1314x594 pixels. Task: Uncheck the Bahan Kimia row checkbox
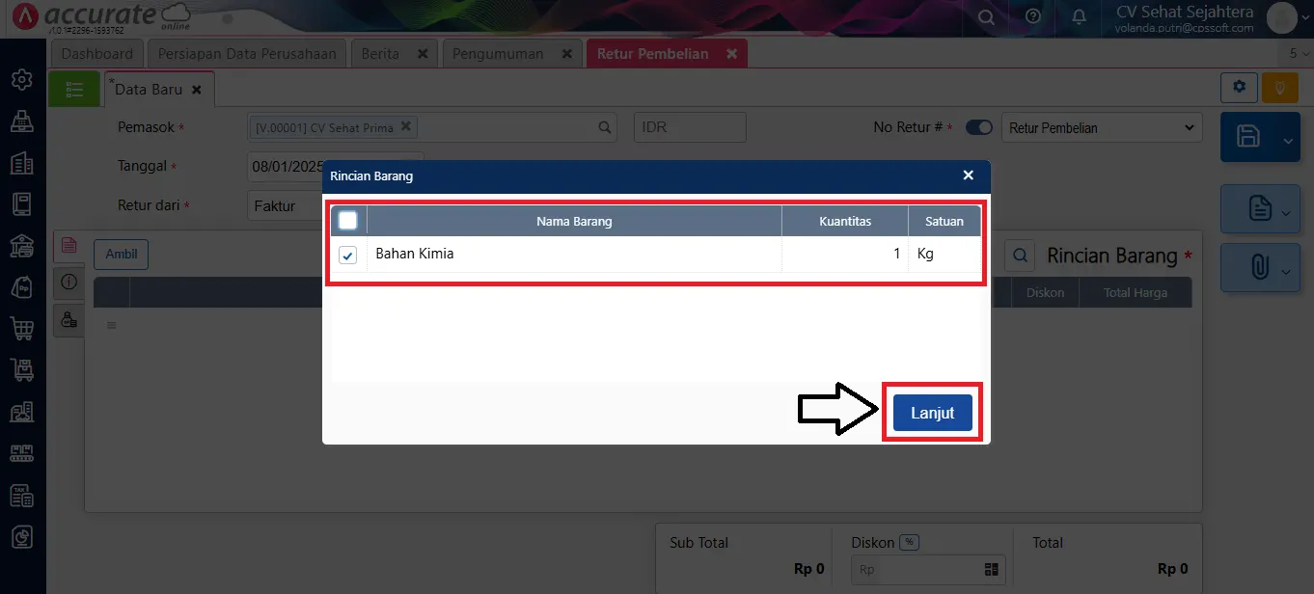click(348, 255)
